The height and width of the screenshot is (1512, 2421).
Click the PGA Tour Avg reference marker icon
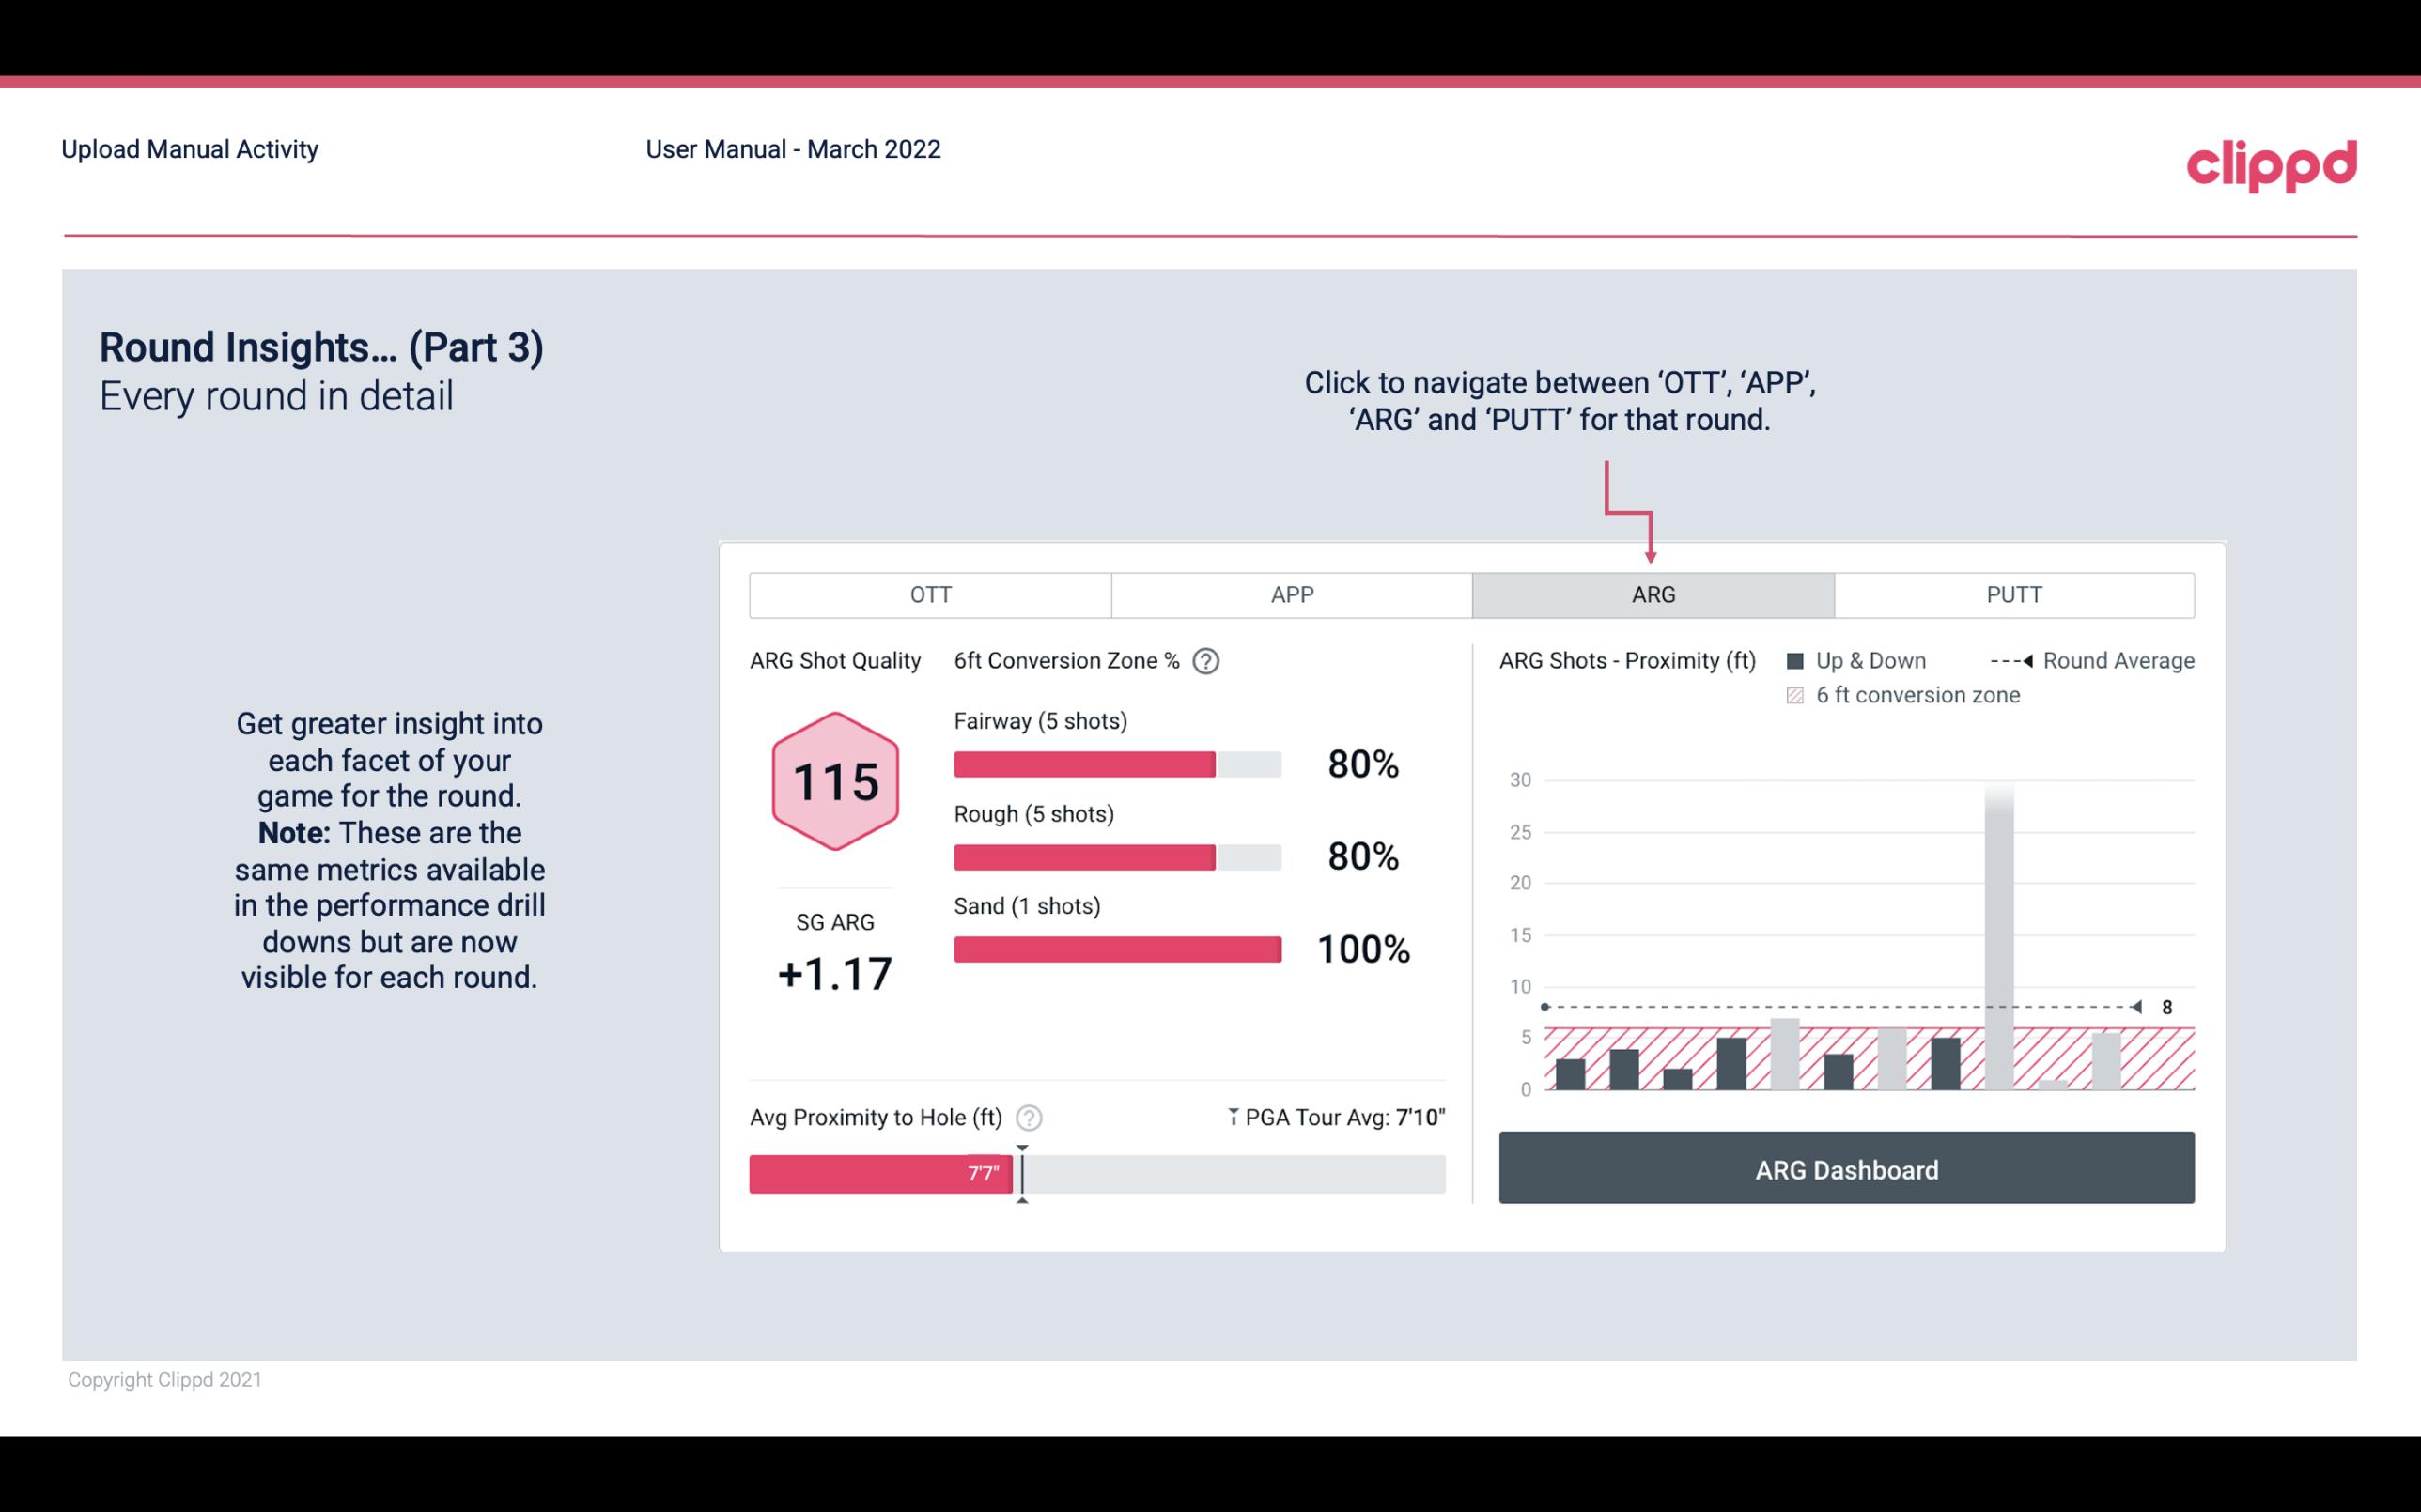coord(1230,1115)
